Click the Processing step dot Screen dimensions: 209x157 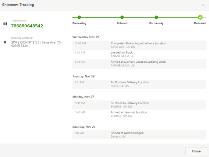79,17
